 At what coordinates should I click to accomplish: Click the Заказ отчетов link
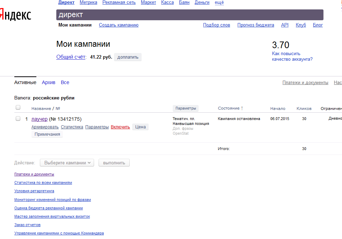(x=28, y=225)
